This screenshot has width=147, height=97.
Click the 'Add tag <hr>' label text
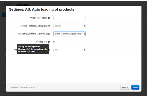point(42,42)
